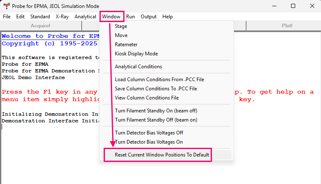Open Analytical Conditions from the menu
Screen dimensions: 321x184
(x=138, y=67)
